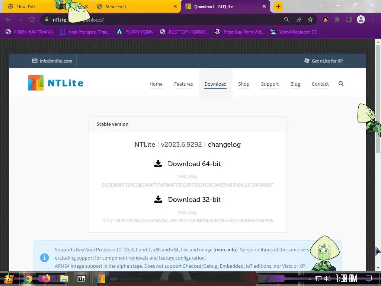Image resolution: width=381 pixels, height=286 pixels.
Task: Open the Home page from the navigation
Action: [156, 84]
